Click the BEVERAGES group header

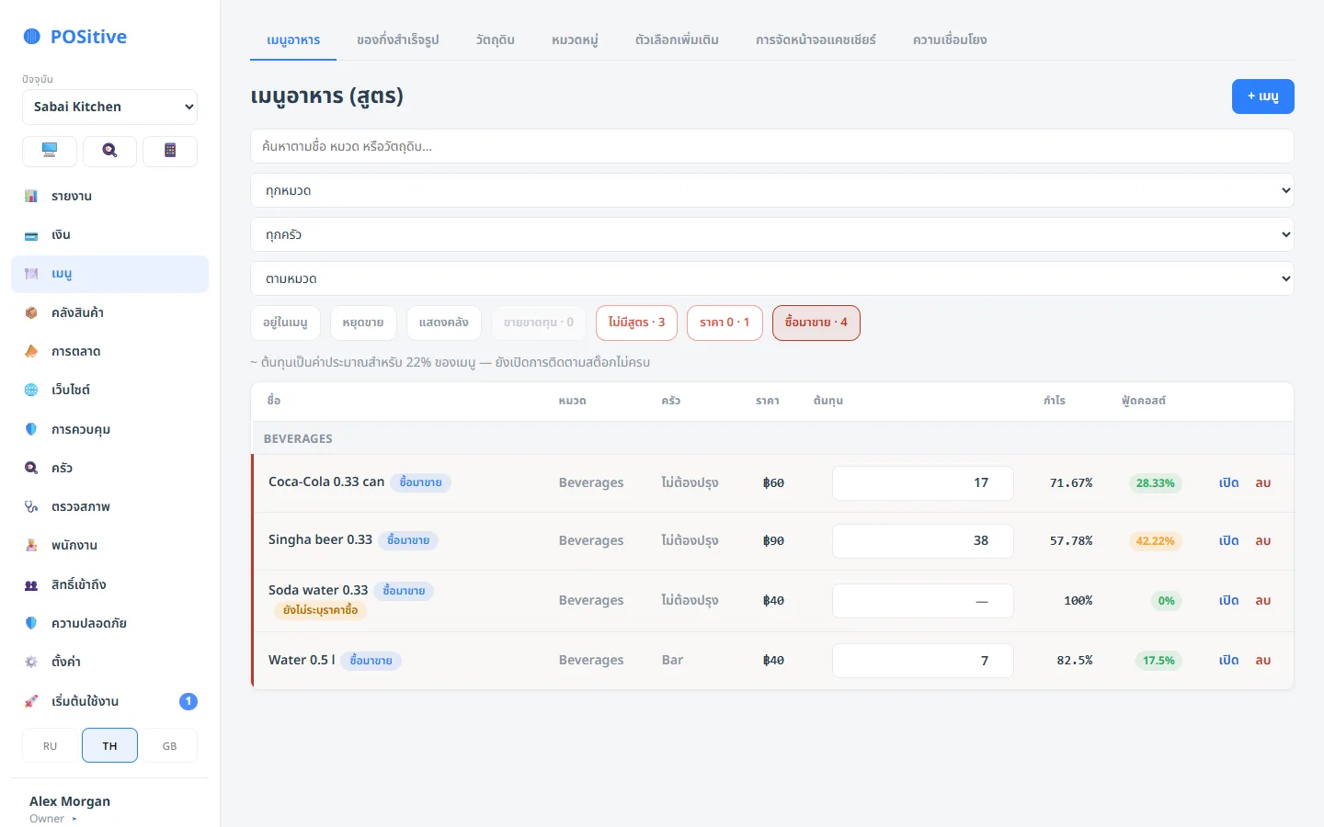click(772, 438)
